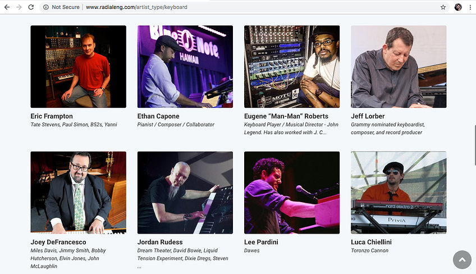This screenshot has height=274, width=476.
Task: Reload the page with refresh icon
Action: [x=31, y=7]
